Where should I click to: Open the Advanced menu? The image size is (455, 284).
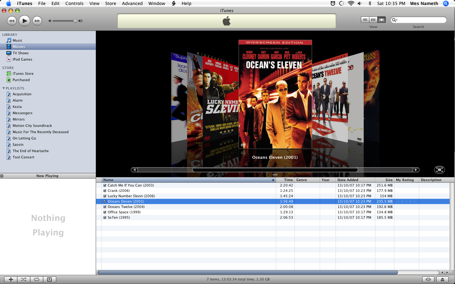coord(132,3)
